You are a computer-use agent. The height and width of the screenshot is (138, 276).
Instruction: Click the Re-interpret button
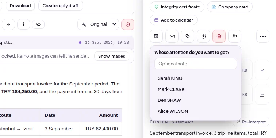pos(251,122)
